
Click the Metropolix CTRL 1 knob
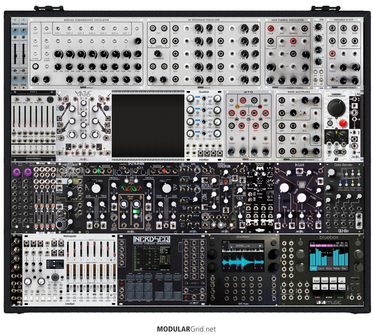pyautogui.click(x=28, y=281)
